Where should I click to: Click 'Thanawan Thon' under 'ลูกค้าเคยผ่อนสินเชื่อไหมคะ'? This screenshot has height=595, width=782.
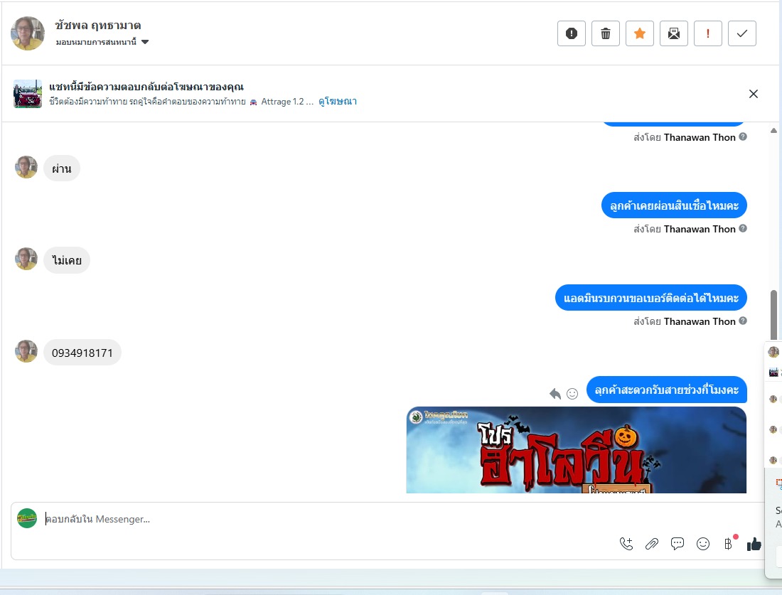700,229
